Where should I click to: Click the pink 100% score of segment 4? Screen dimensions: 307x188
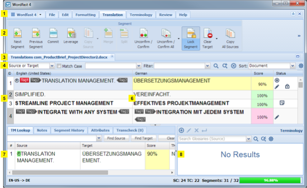click(262, 116)
